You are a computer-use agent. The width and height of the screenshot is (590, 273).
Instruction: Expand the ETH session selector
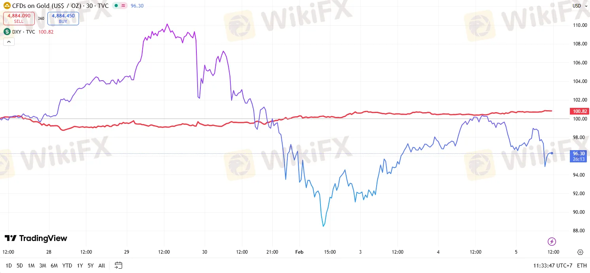pyautogui.click(x=582, y=265)
